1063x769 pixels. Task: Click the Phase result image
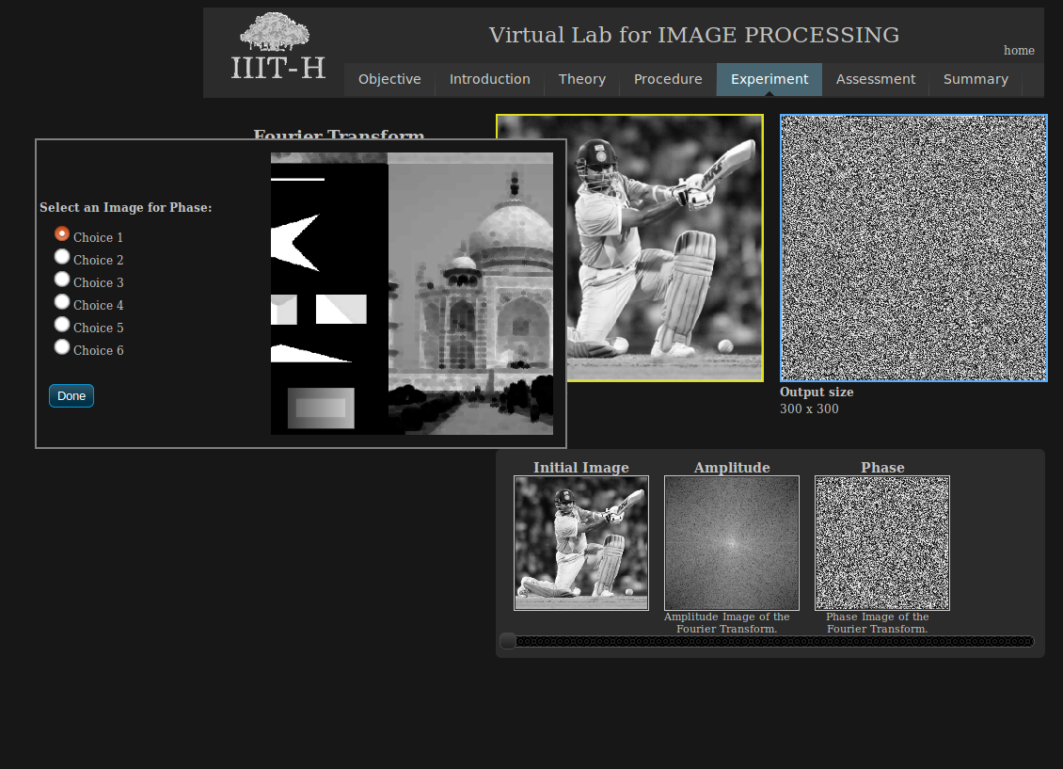(x=881, y=542)
